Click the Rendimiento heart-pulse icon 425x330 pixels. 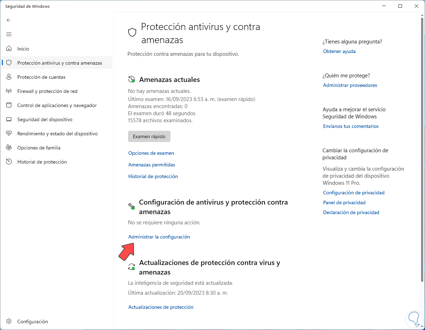pyautogui.click(x=9, y=134)
